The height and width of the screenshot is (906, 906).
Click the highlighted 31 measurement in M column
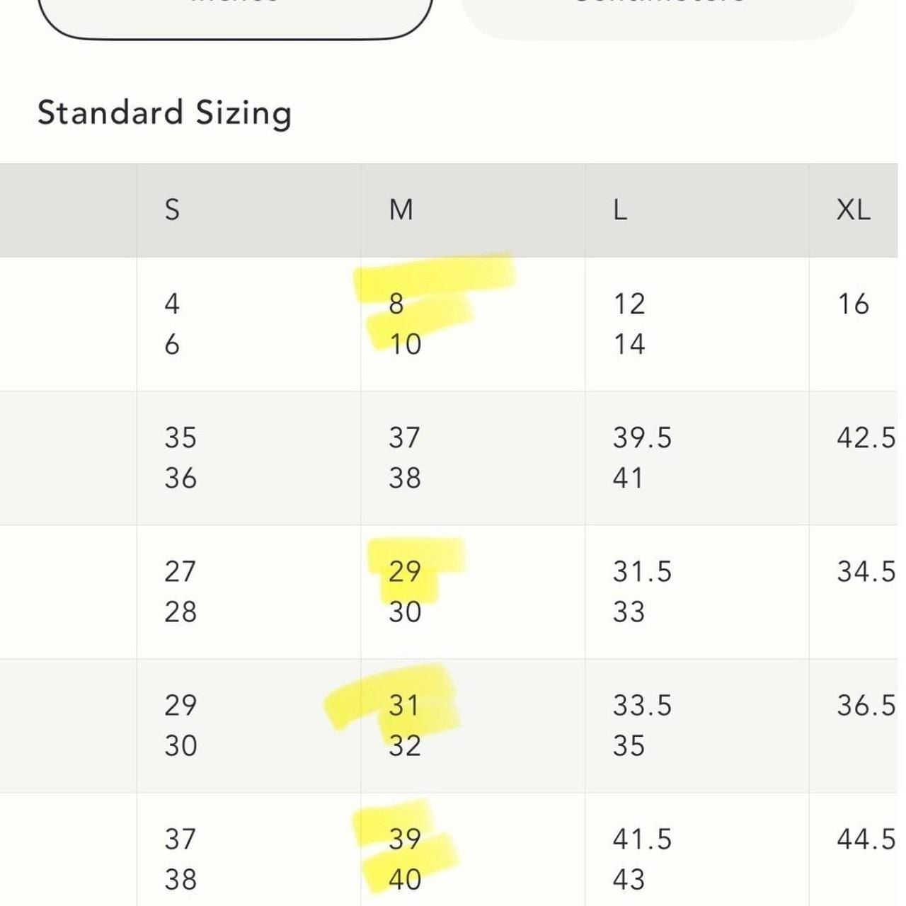404,705
